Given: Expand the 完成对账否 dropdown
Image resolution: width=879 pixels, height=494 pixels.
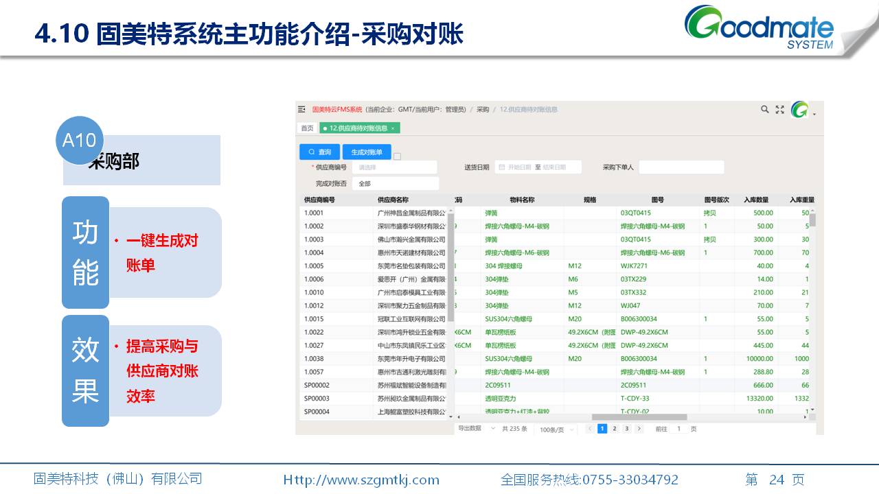Looking at the screenshot, I should [x=395, y=184].
